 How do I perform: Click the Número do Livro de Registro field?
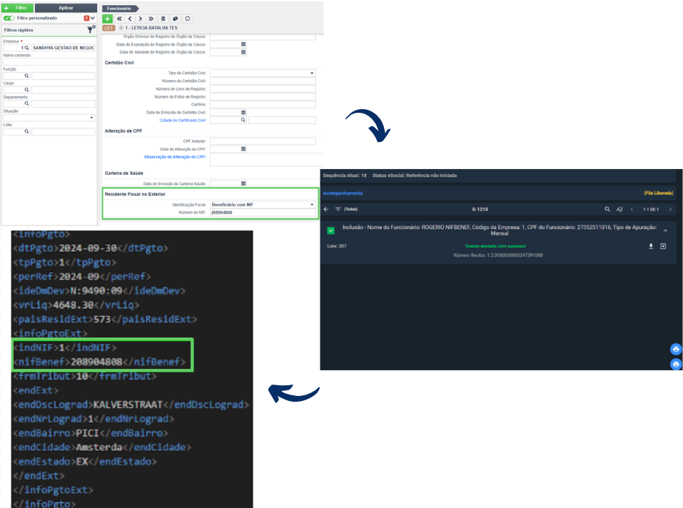[263, 88]
